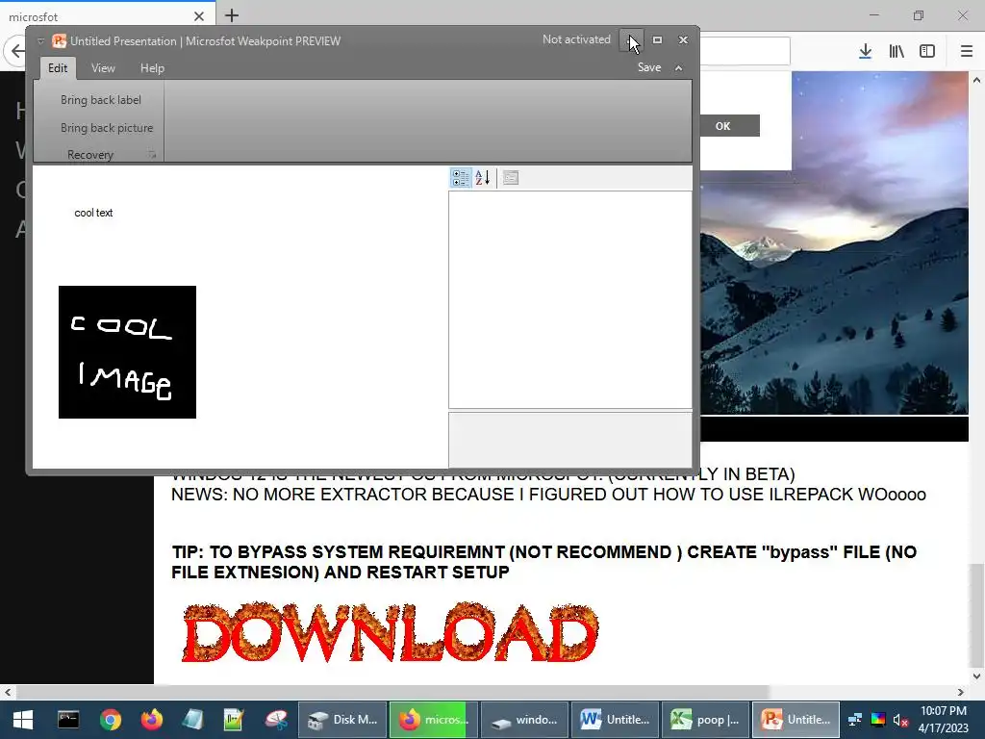Image resolution: width=985 pixels, height=739 pixels.
Task: Click the network tray icon
Action: coord(855,720)
